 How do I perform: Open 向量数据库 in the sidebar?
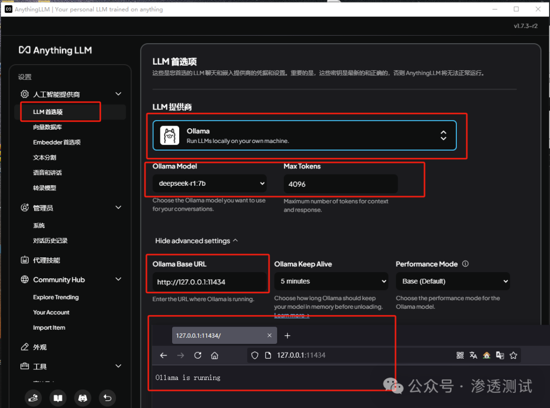pos(47,127)
